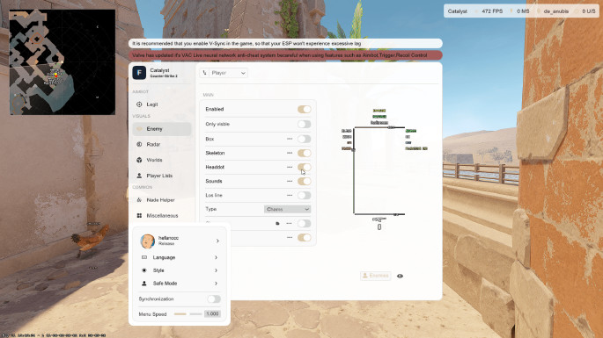Click the keyboard icon beside Language

pos(144,257)
